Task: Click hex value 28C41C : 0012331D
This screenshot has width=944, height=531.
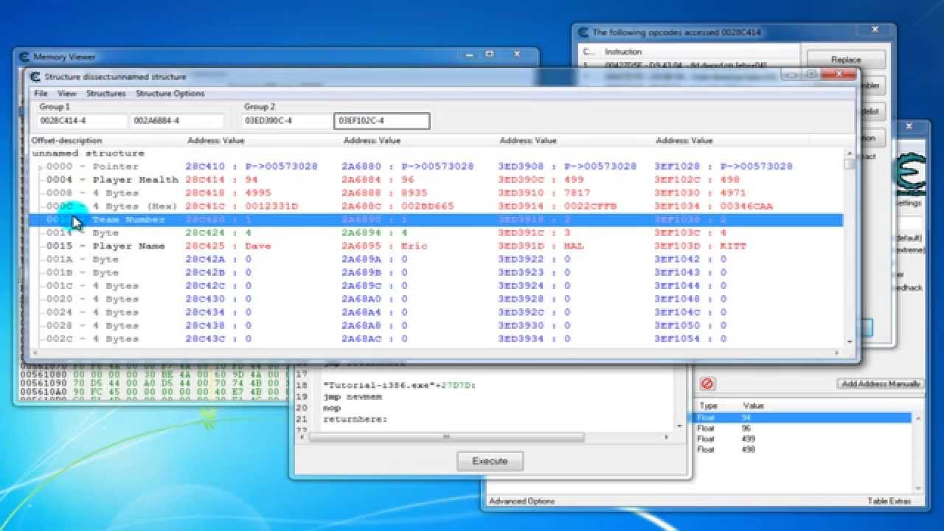Action: coord(241,206)
